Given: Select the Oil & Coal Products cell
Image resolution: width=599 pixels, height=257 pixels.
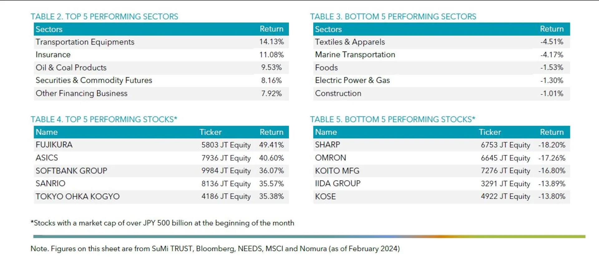Looking at the screenshot, I should (x=71, y=68).
